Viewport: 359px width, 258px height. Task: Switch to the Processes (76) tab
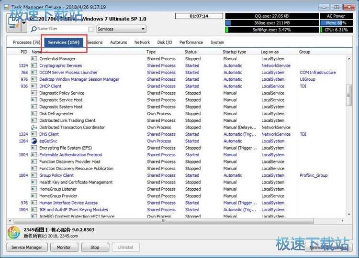pos(26,43)
